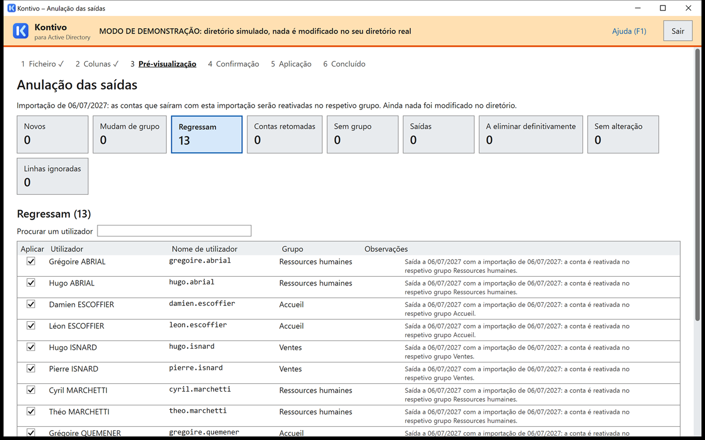Click the Sair button

click(678, 31)
